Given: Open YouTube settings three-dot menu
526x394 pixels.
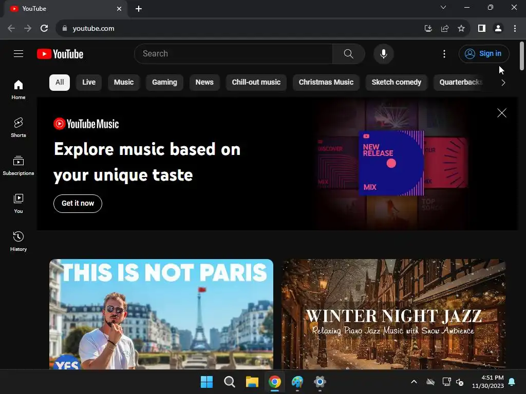Looking at the screenshot, I should tap(444, 53).
